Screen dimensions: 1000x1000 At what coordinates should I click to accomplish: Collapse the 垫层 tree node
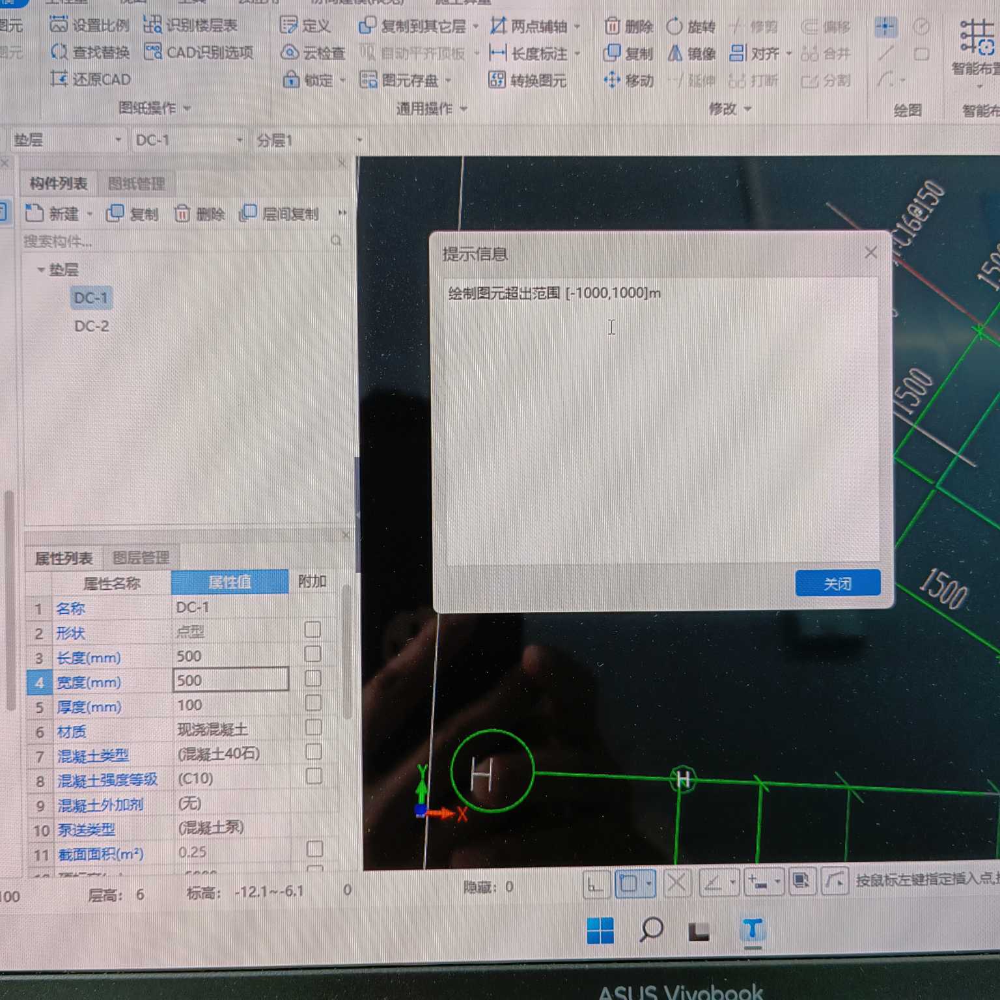(40, 270)
